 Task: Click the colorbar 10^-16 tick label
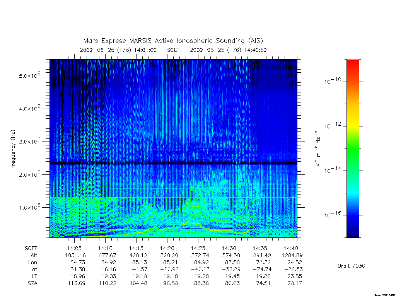(x=333, y=215)
